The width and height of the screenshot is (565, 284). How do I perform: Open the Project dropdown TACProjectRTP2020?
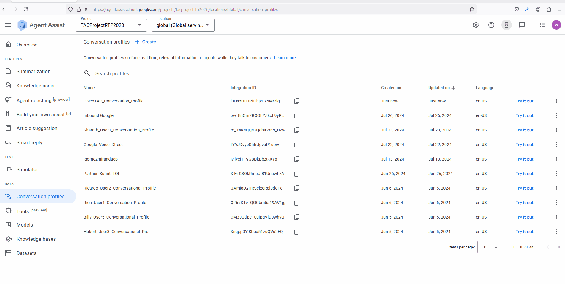click(111, 25)
